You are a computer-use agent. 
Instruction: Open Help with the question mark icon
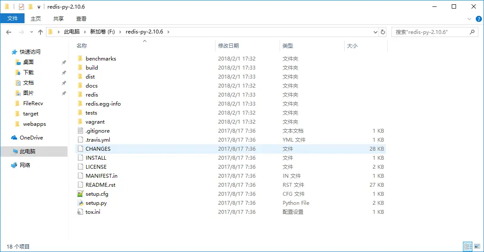(478, 19)
